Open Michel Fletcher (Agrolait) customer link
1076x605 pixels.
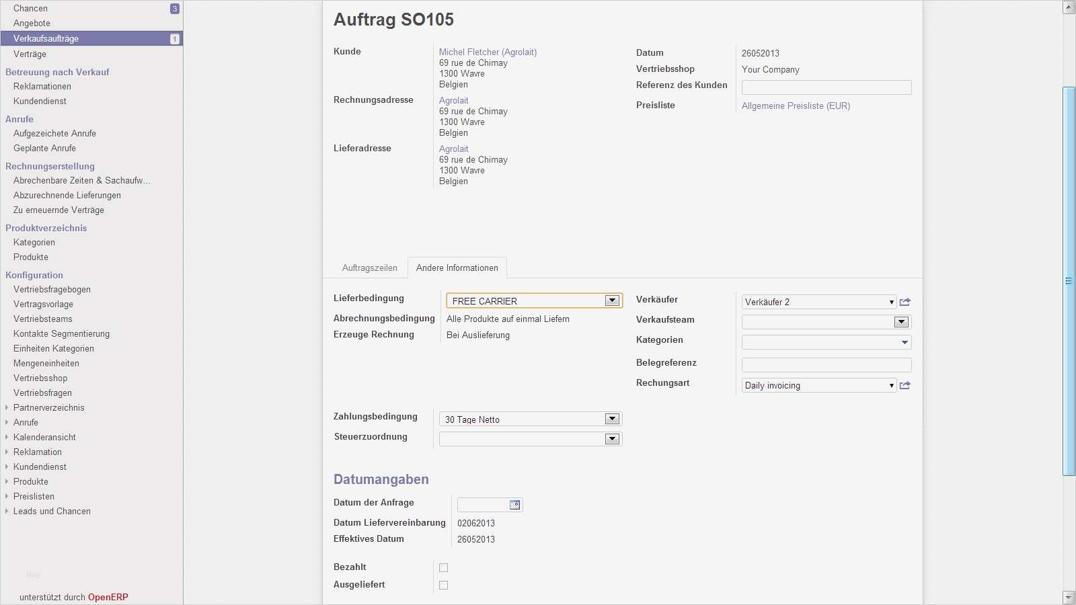(488, 52)
